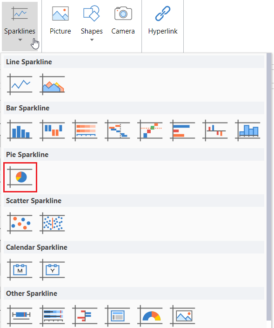Click the Picture toolbar button
The height and width of the screenshot is (328, 274).
tap(60, 21)
